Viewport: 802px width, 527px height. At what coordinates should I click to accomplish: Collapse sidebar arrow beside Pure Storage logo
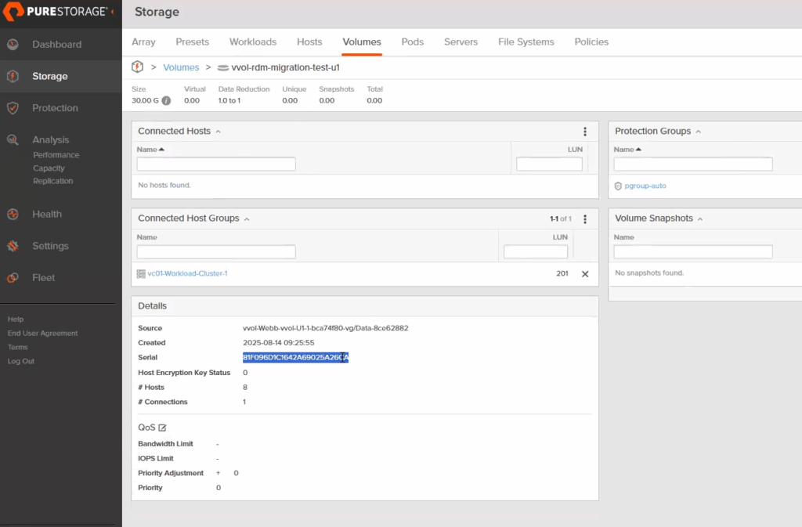[x=112, y=11]
